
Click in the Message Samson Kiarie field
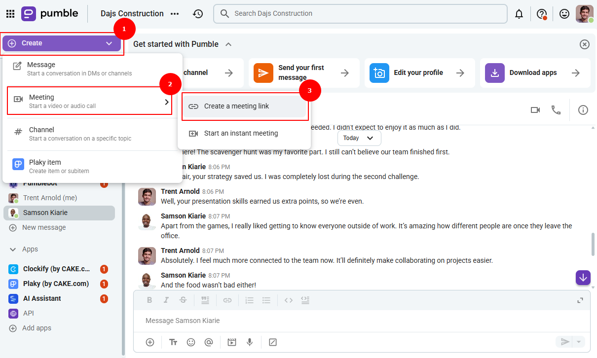click(x=362, y=321)
